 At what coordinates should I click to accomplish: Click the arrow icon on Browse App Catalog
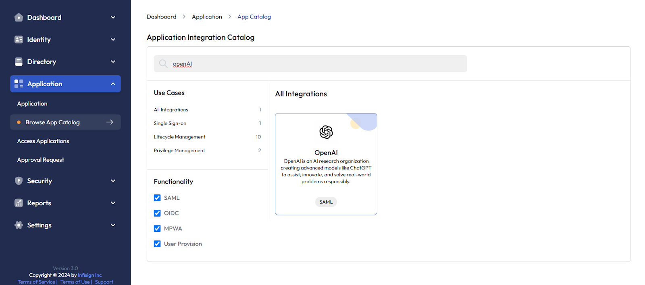pyautogui.click(x=110, y=122)
